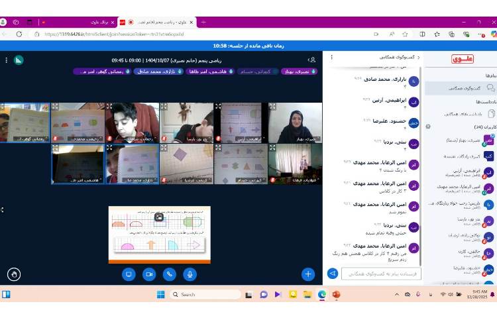Click the teacher's webcam video tile
This screenshot has height=318, width=497.
coord(295,123)
